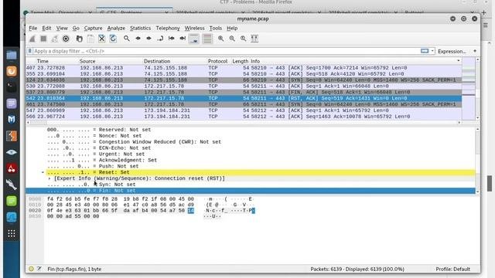Apply display filter with the arrow button
The width and height of the screenshot is (495, 278).
pyautogui.click(x=425, y=51)
